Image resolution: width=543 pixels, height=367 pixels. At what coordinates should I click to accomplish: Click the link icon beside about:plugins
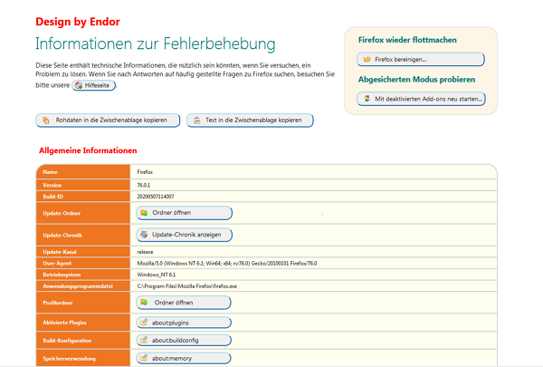point(144,323)
